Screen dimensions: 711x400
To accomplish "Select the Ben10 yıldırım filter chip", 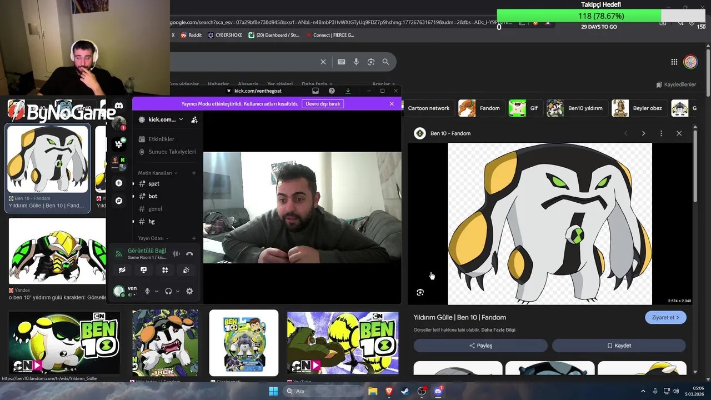I will (577, 108).
